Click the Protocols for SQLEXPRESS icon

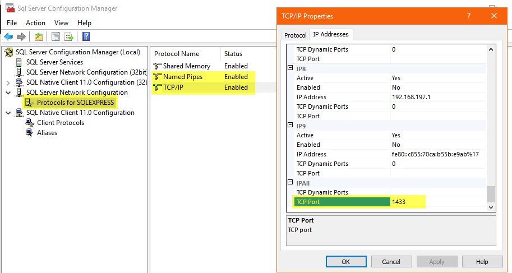pyautogui.click(x=29, y=103)
